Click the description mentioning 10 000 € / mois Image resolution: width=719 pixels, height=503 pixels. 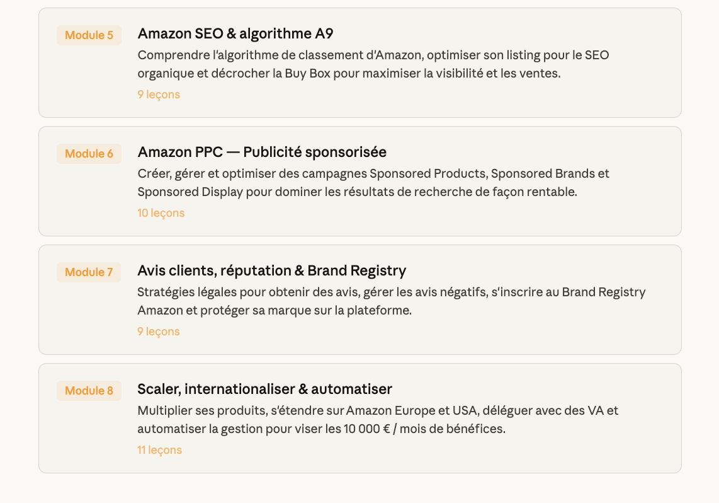click(x=378, y=420)
